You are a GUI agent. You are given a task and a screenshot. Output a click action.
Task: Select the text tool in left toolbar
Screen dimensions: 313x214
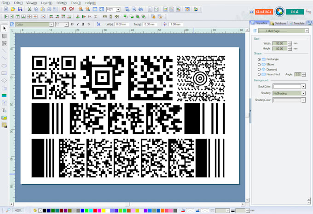pyautogui.click(x=4, y=110)
